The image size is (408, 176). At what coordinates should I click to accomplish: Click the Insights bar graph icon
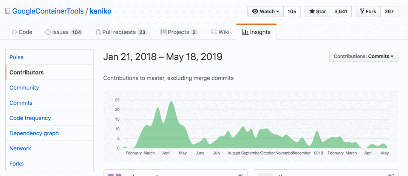click(x=245, y=32)
